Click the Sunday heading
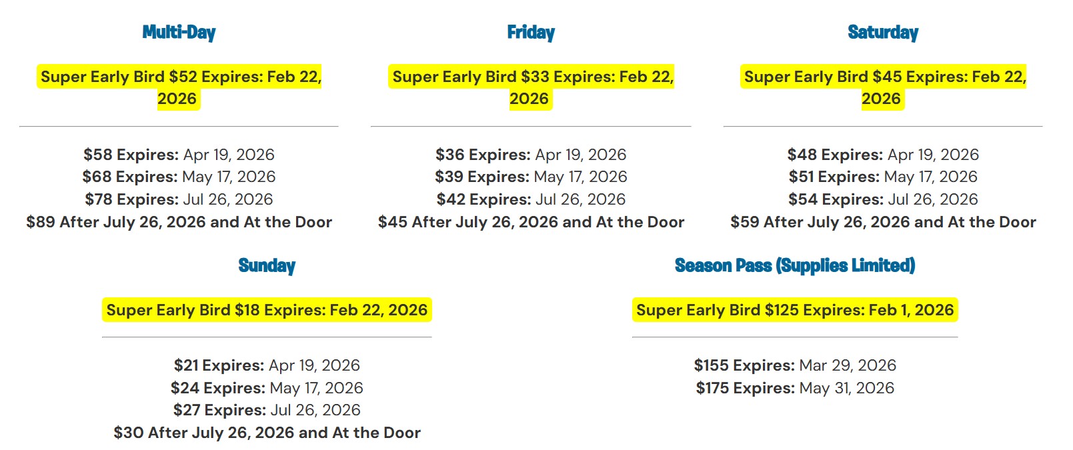1073x450 pixels. [x=267, y=265]
